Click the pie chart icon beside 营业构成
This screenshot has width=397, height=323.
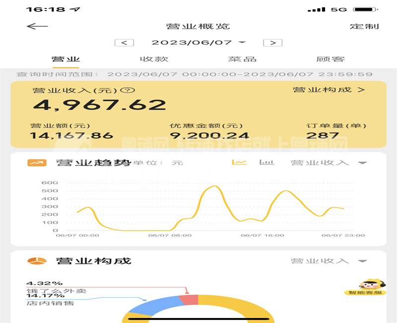point(37,261)
